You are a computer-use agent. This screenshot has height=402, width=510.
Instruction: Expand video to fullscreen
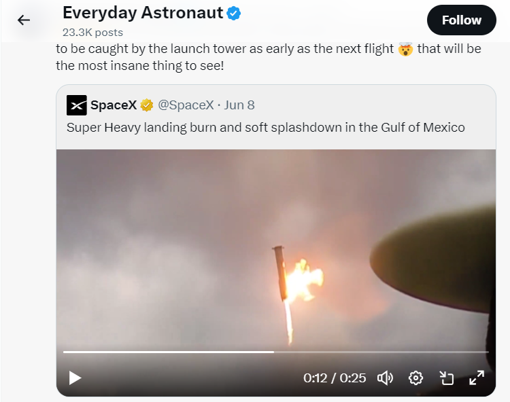477,378
